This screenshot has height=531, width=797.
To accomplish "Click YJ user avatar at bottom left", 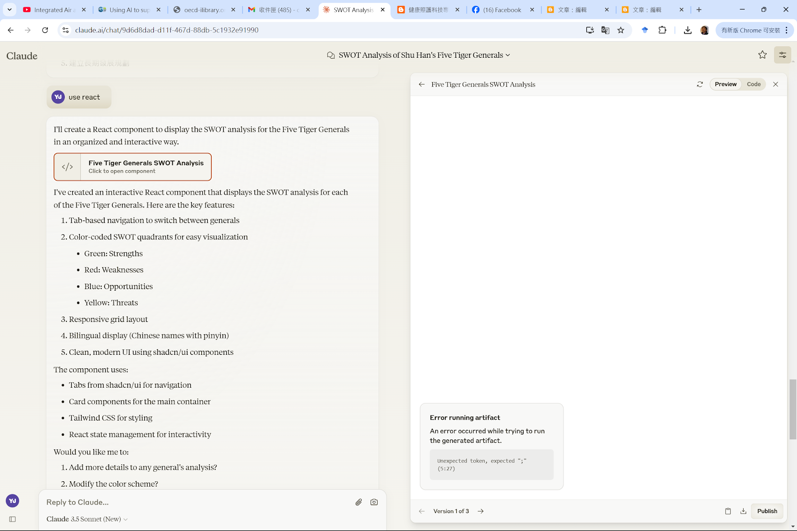I will pyautogui.click(x=12, y=501).
